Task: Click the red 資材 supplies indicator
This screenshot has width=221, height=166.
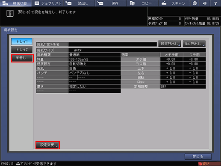Action: 209,163
